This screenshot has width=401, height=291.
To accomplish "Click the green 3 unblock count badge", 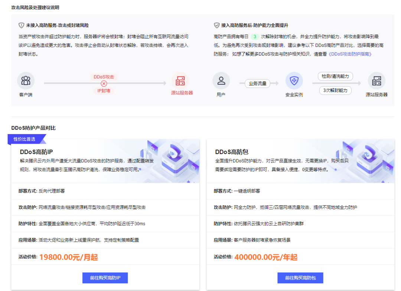I will pyautogui.click(x=255, y=37).
